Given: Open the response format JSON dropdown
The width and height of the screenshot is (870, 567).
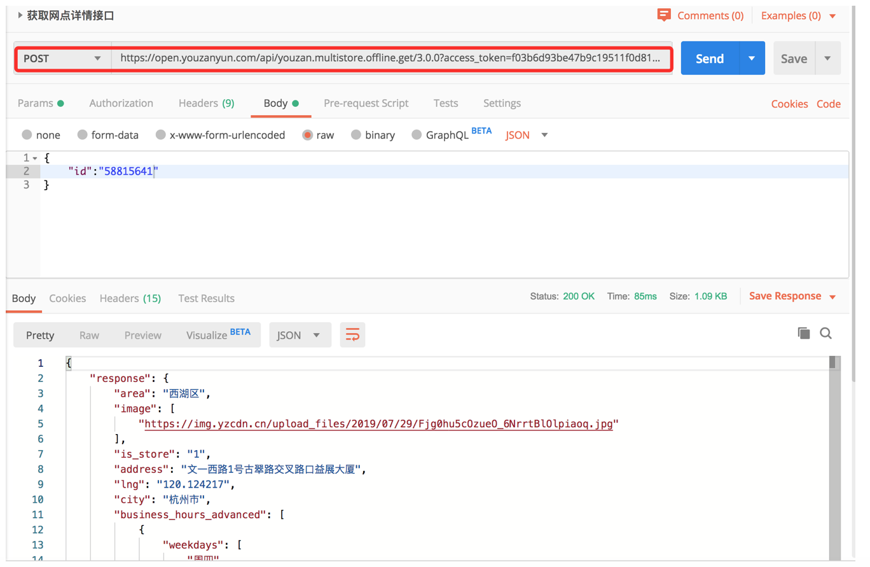Looking at the screenshot, I should (x=301, y=335).
